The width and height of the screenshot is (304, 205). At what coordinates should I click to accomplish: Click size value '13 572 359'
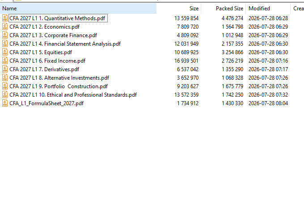pos(186,95)
